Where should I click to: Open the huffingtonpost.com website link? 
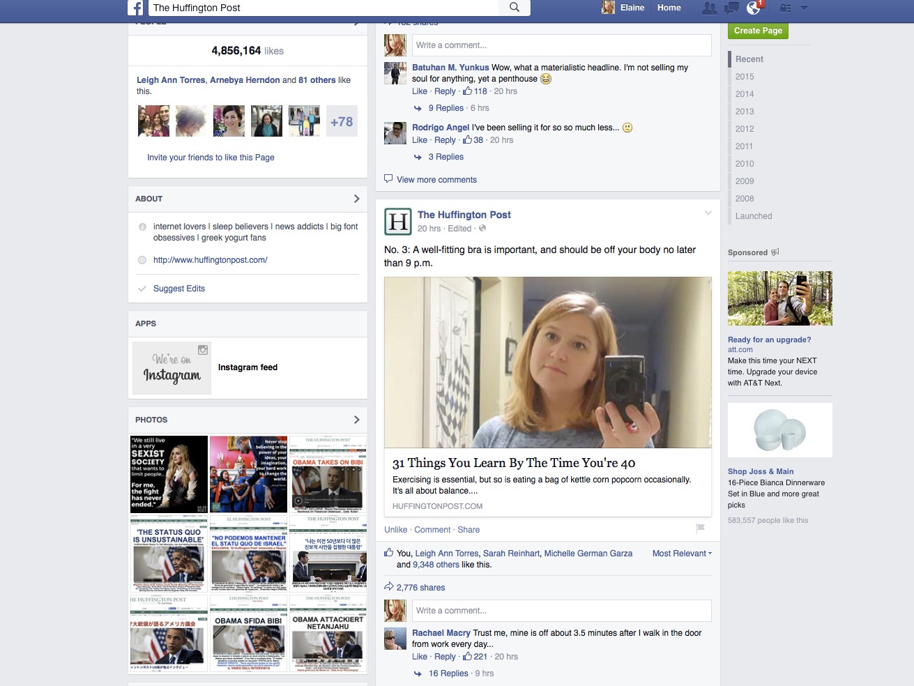(x=211, y=260)
